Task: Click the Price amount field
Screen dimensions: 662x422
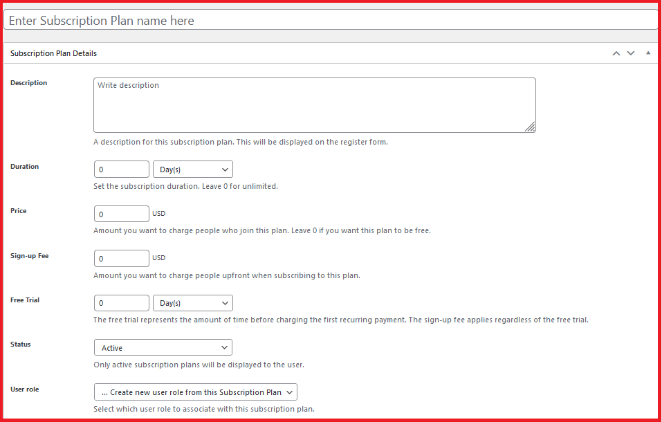Action: [121, 214]
